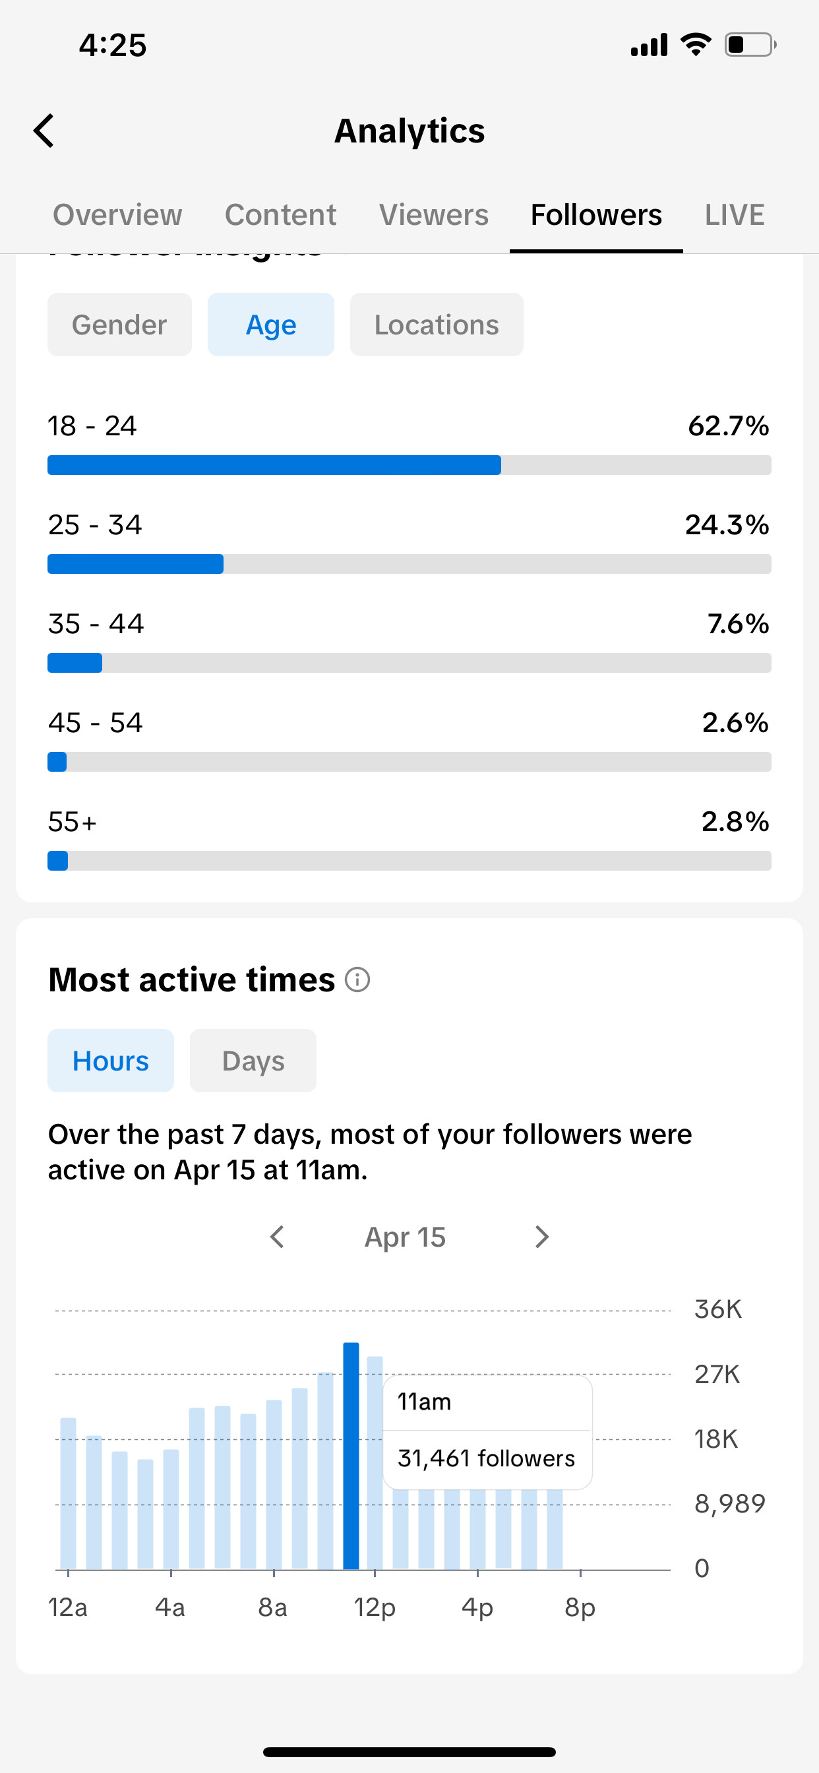Tap the battery status icon

[750, 45]
